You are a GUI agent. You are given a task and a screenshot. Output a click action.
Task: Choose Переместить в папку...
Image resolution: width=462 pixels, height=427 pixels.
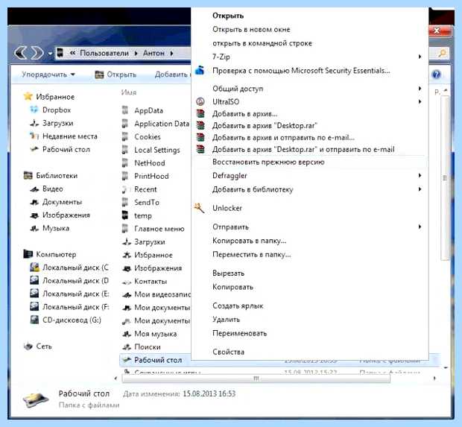coord(252,255)
